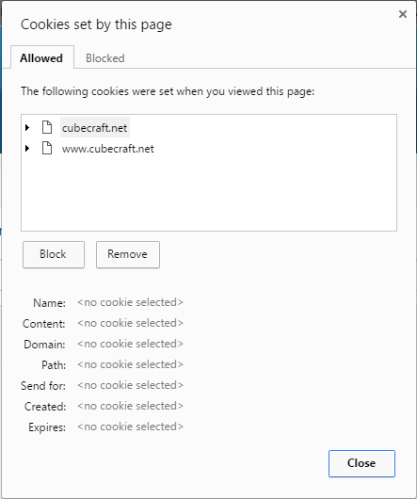Dismiss dialog with the X icon
This screenshot has height=499, width=417.
point(403,14)
